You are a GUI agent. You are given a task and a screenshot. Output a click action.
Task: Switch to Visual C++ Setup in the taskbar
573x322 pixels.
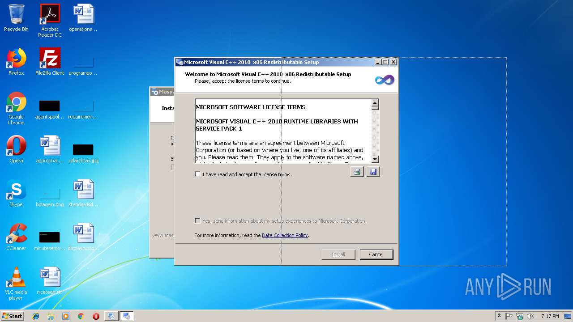(127, 316)
